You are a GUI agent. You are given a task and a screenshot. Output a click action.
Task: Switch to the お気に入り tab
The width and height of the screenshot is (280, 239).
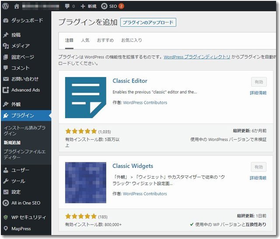click(132, 40)
